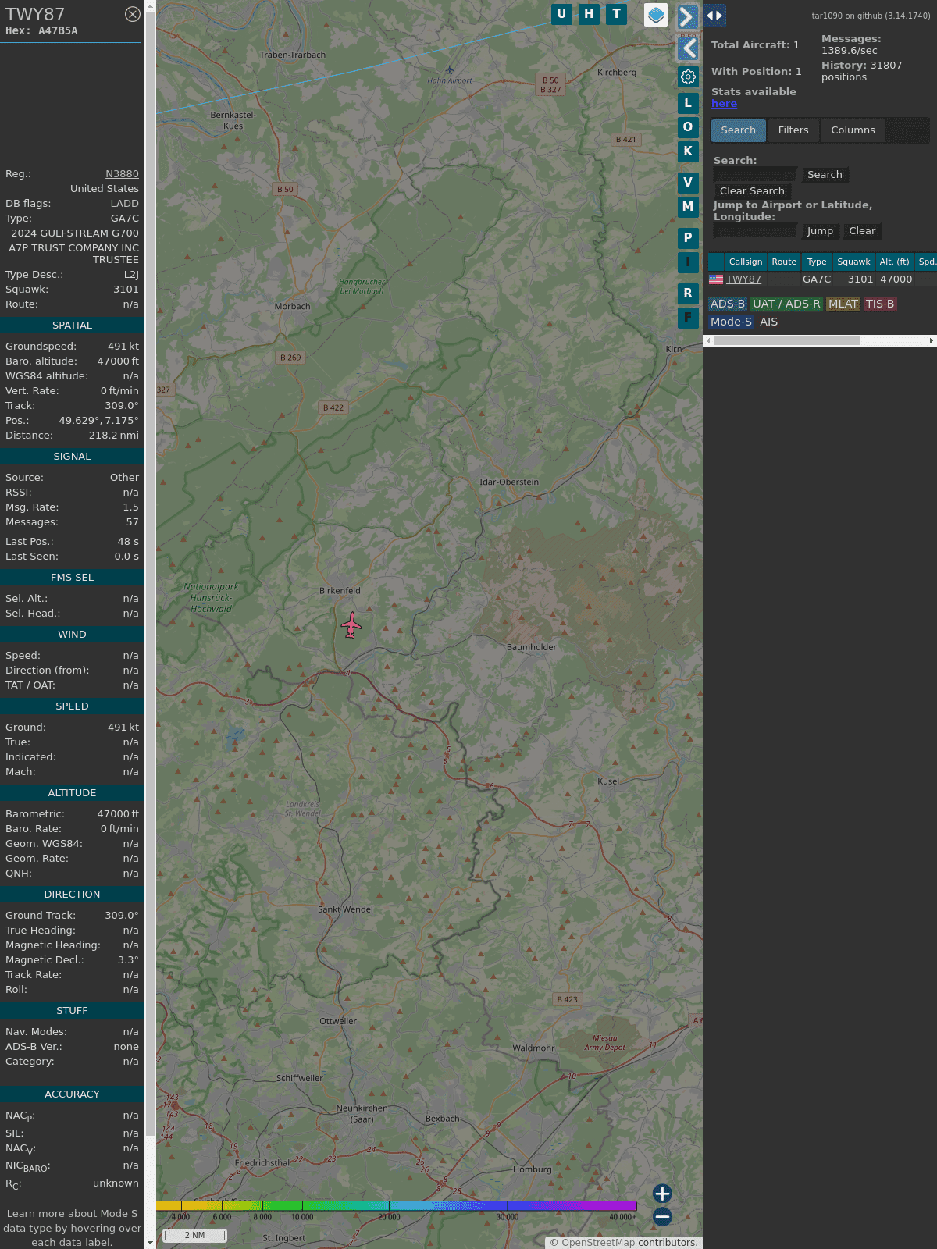
Task: Toggle the ADS-B source filter
Action: click(x=727, y=304)
